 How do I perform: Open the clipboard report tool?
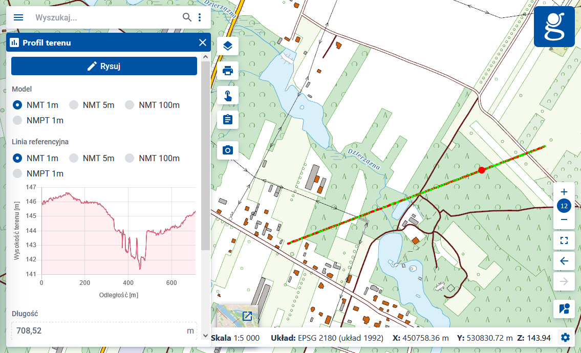point(228,120)
